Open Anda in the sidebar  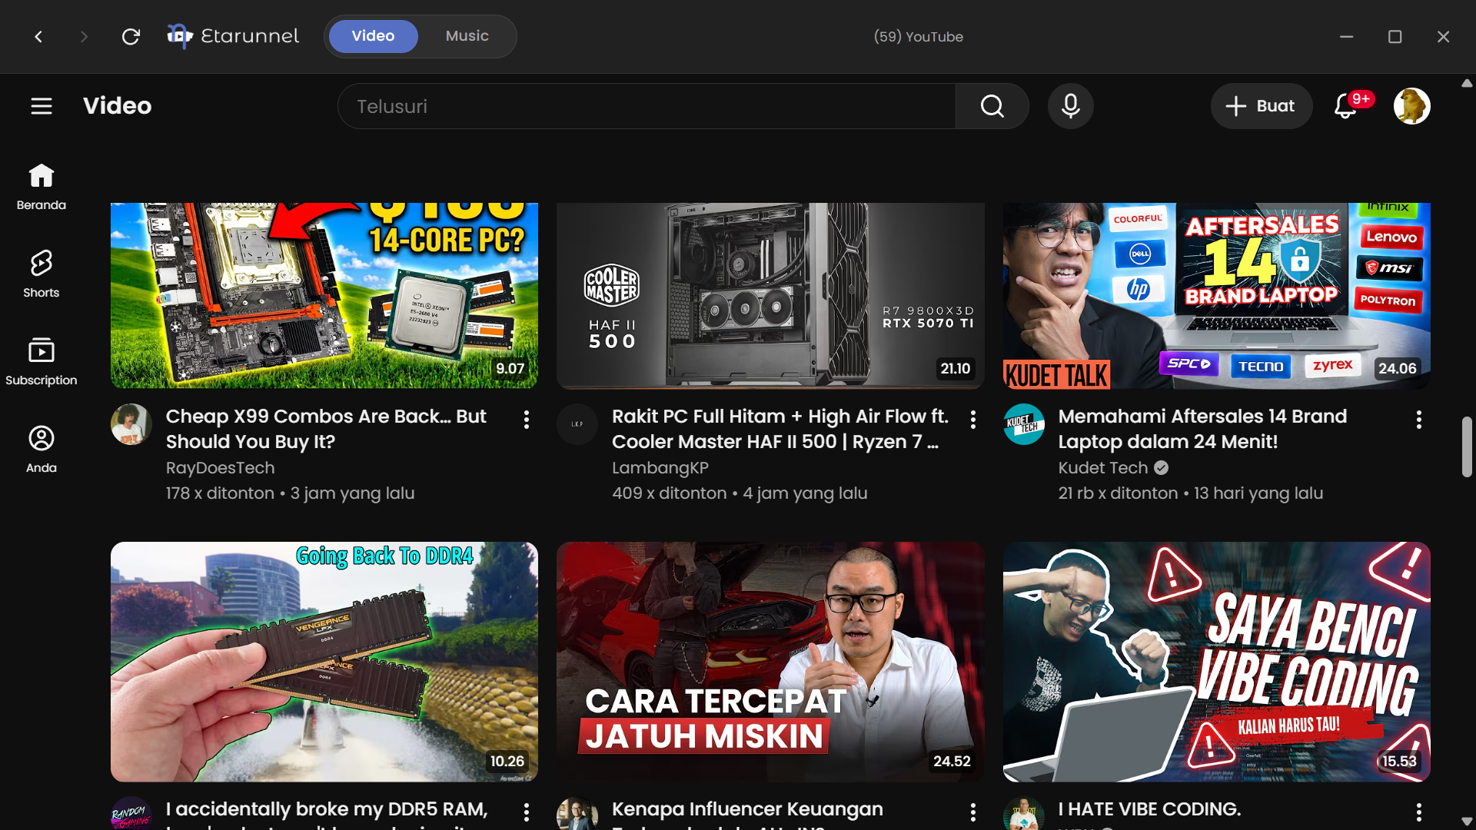42,450
